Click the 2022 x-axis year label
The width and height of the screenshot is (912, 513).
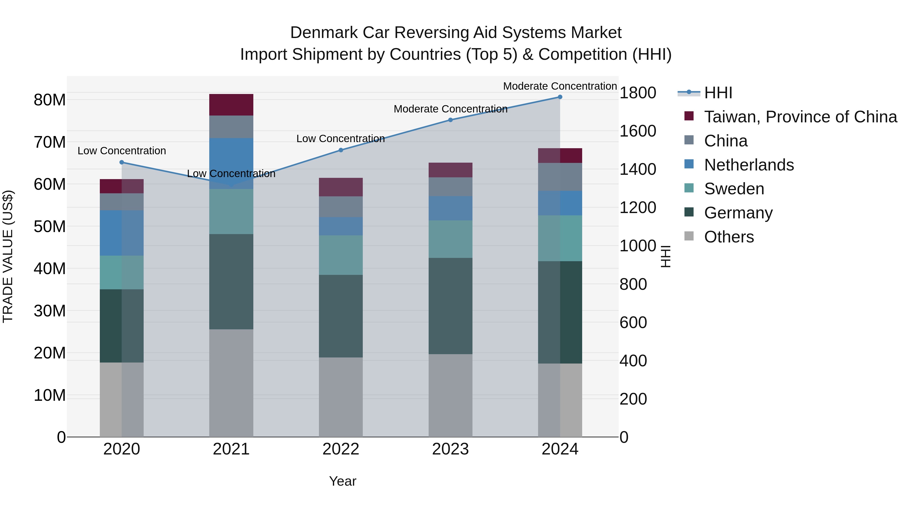pyautogui.click(x=341, y=449)
